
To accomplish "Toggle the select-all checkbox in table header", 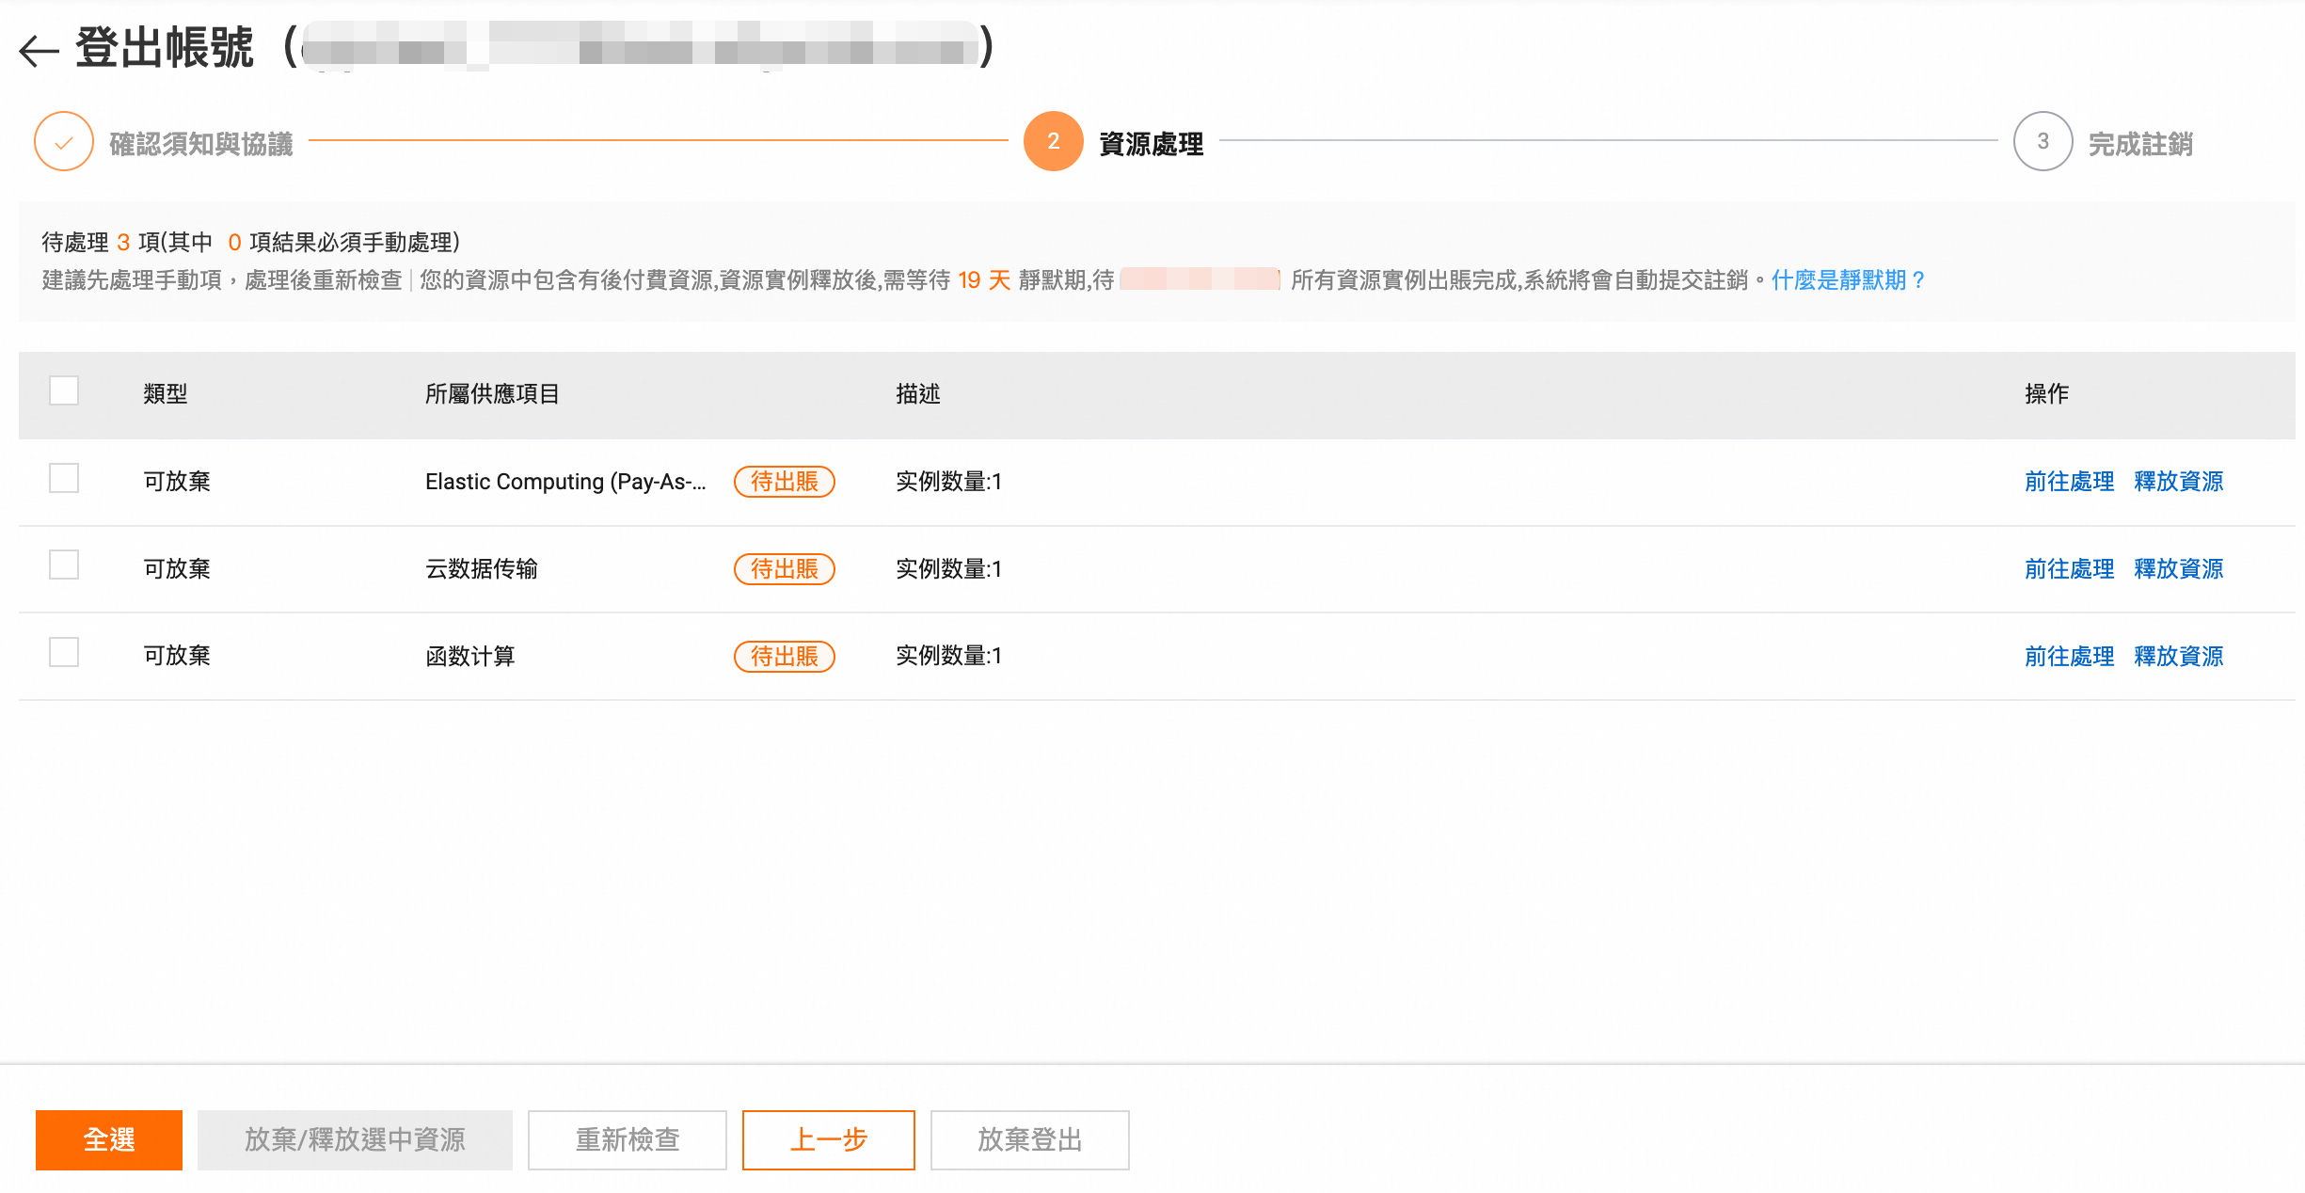I will coord(64,390).
